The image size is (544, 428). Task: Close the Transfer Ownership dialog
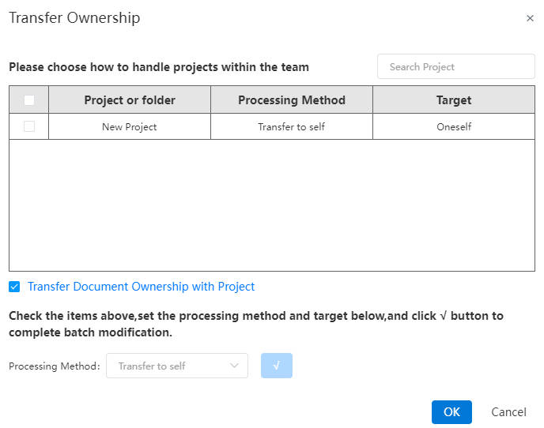(x=530, y=18)
